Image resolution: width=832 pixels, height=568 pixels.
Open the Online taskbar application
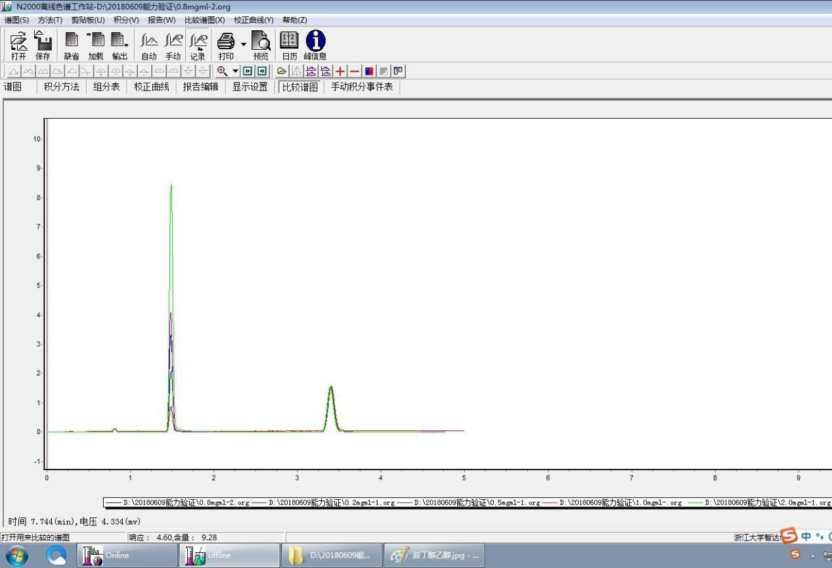(117, 556)
